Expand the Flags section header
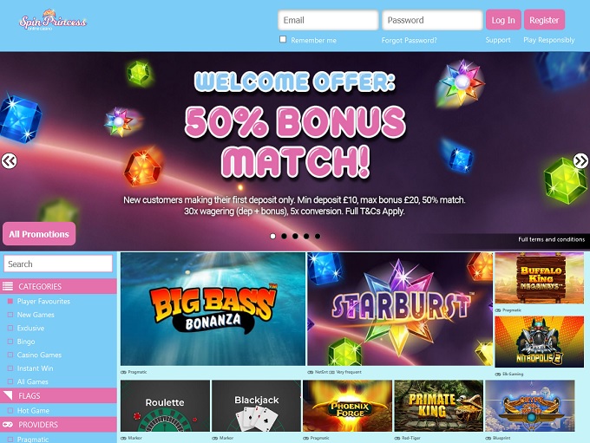The image size is (590, 443). click(x=58, y=395)
